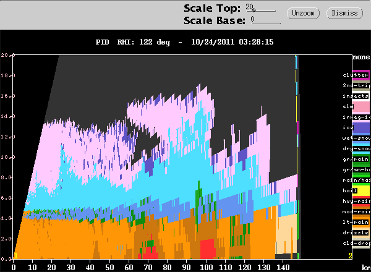Click the PID RHI 122 deg plot title
Image resolution: width=371 pixels, height=272 pixels.
pos(185,42)
